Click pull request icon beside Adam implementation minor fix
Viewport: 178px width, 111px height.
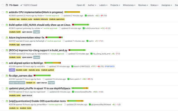[7, 37]
